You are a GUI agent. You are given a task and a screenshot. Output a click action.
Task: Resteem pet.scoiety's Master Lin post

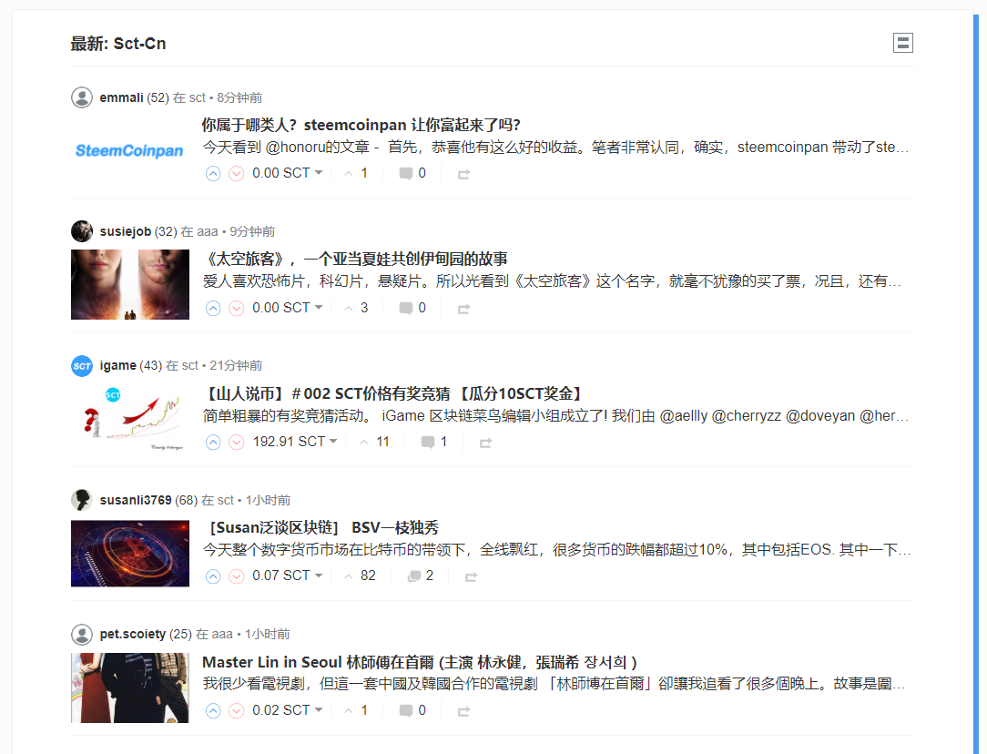[x=463, y=710]
